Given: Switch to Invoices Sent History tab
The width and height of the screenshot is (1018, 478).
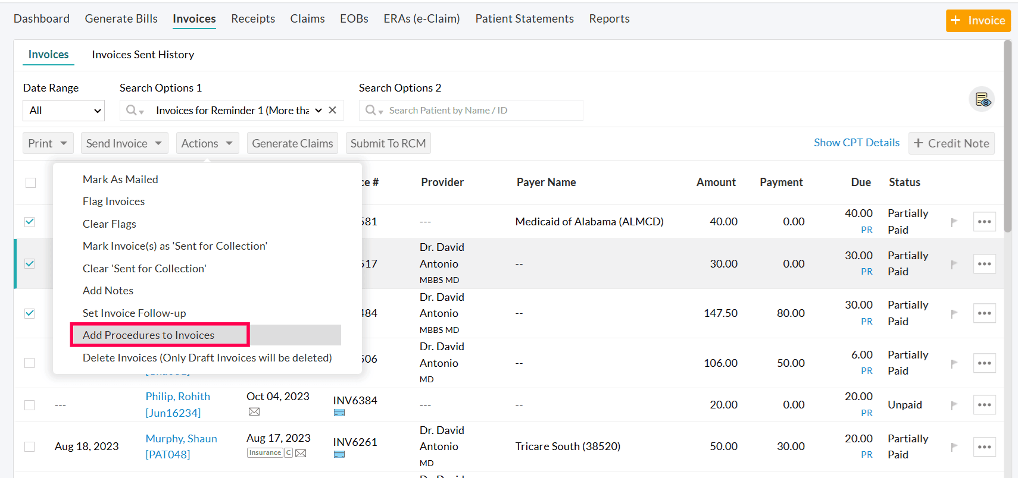Looking at the screenshot, I should (143, 55).
